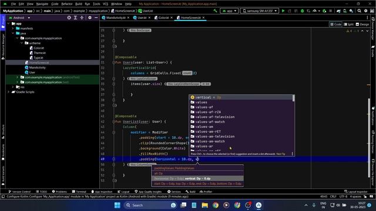376x211 pixels.
Task: Open the VCS menu
Action: click(105, 4)
